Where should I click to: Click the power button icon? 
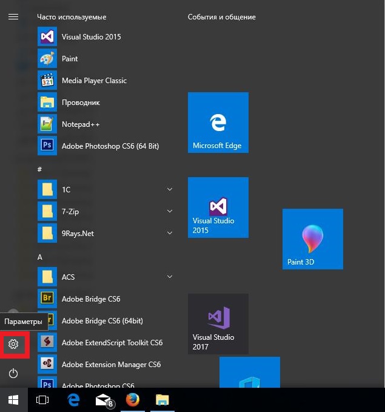click(13, 373)
